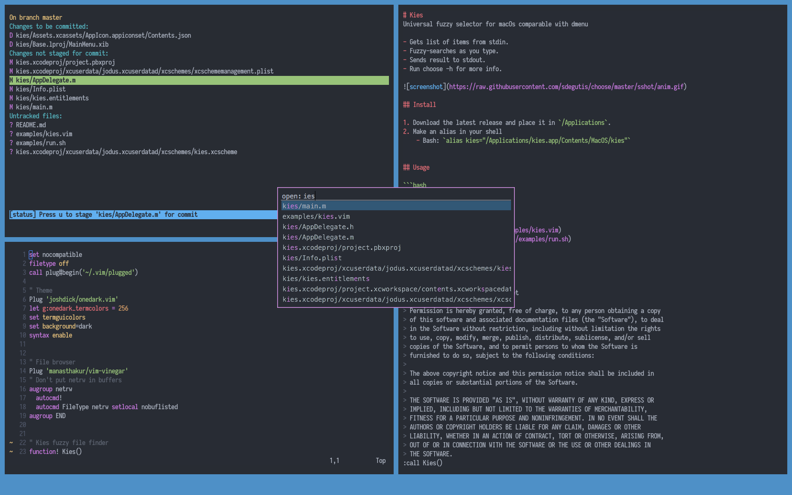Select kies/main.m in the fuzzy finder

pos(396,206)
